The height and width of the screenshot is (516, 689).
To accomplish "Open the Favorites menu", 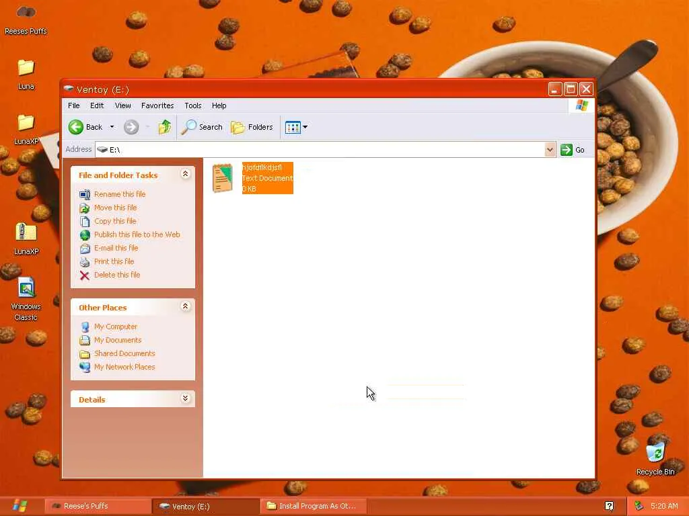I will coord(157,105).
